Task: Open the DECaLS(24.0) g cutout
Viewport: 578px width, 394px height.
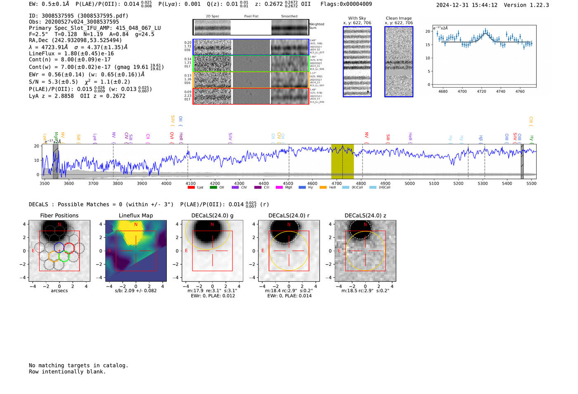Action: click(x=212, y=251)
